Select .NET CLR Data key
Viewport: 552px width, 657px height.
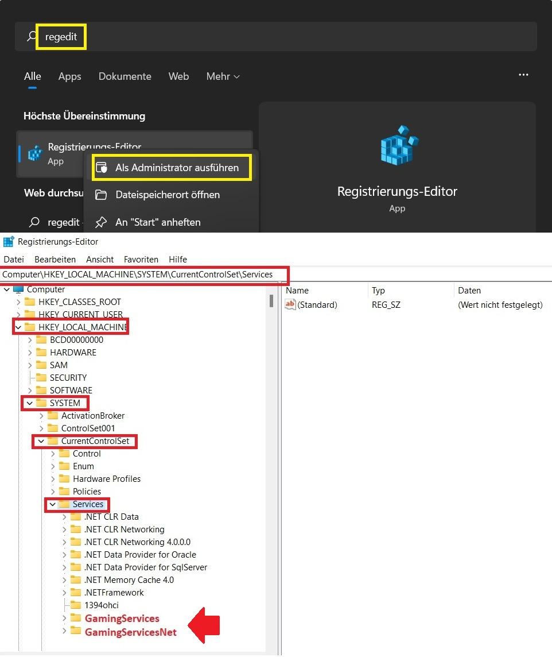tap(111, 517)
